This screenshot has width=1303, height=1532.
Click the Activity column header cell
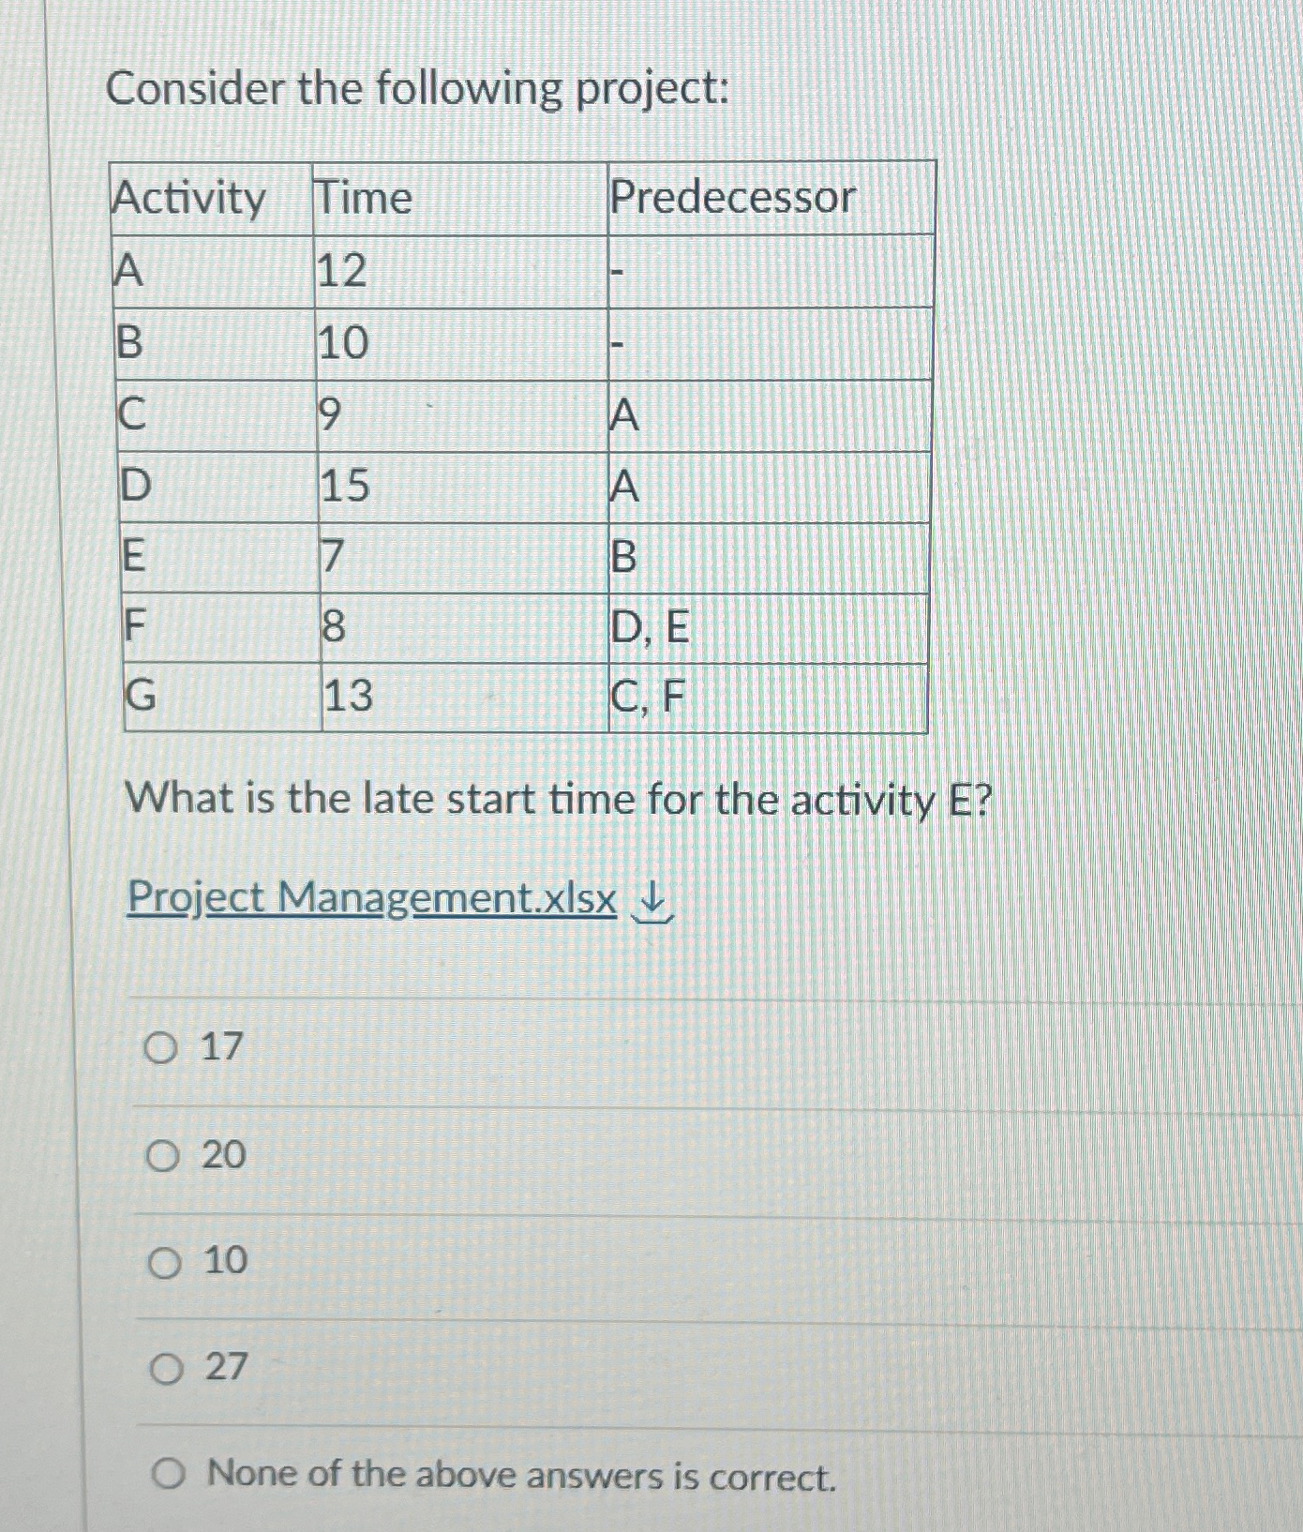[x=192, y=197]
